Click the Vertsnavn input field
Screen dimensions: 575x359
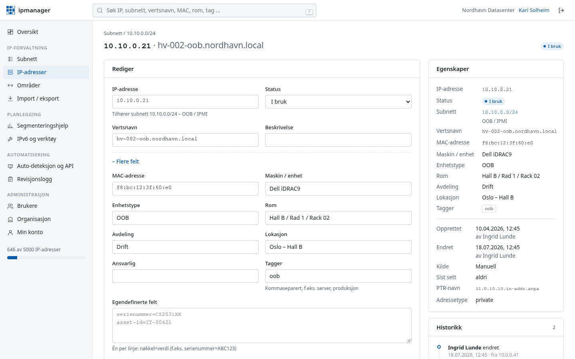tap(185, 140)
